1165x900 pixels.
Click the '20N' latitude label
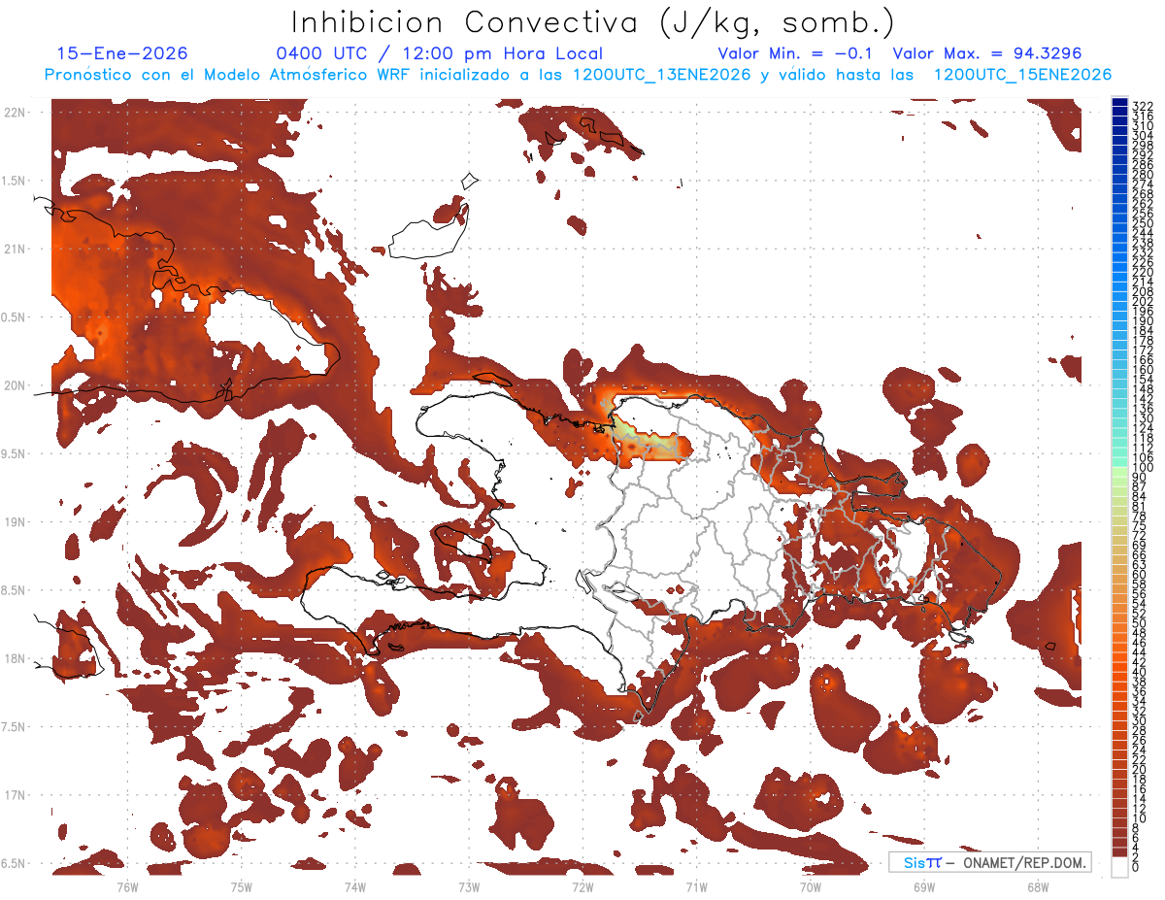16,385
